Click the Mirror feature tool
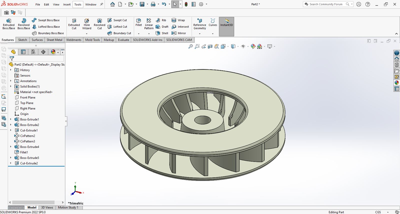 pyautogui.click(x=179, y=33)
